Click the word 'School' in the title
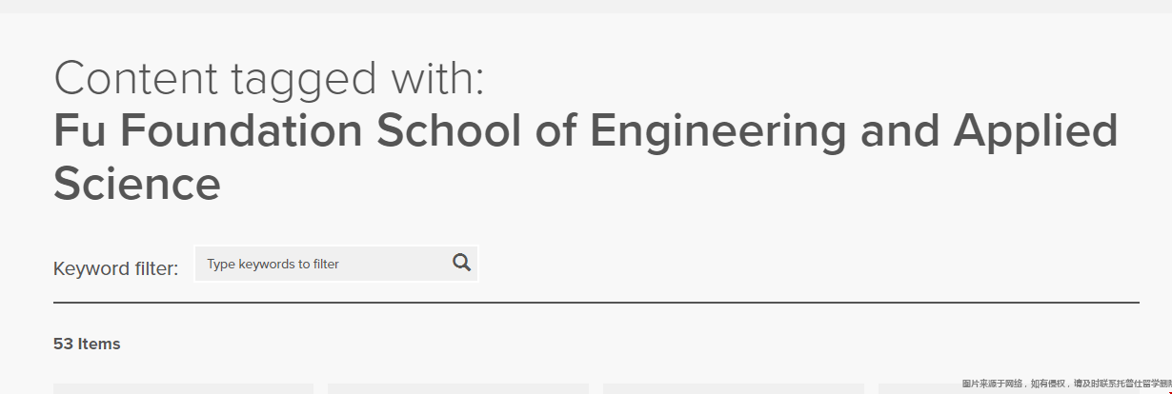1172x394 pixels. point(449,130)
